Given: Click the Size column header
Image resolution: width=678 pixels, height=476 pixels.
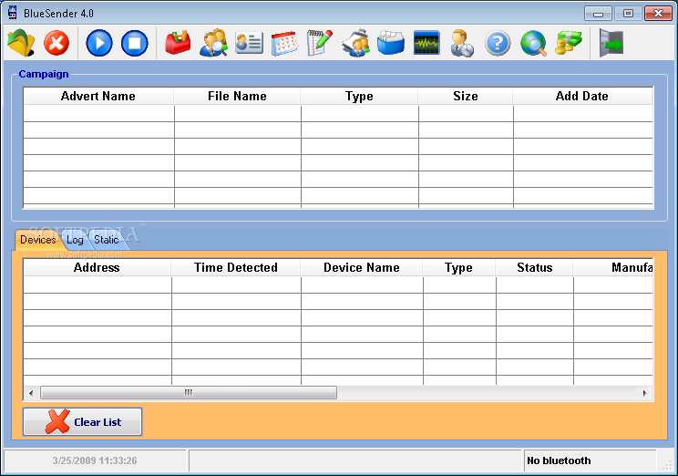Looking at the screenshot, I should click(466, 96).
